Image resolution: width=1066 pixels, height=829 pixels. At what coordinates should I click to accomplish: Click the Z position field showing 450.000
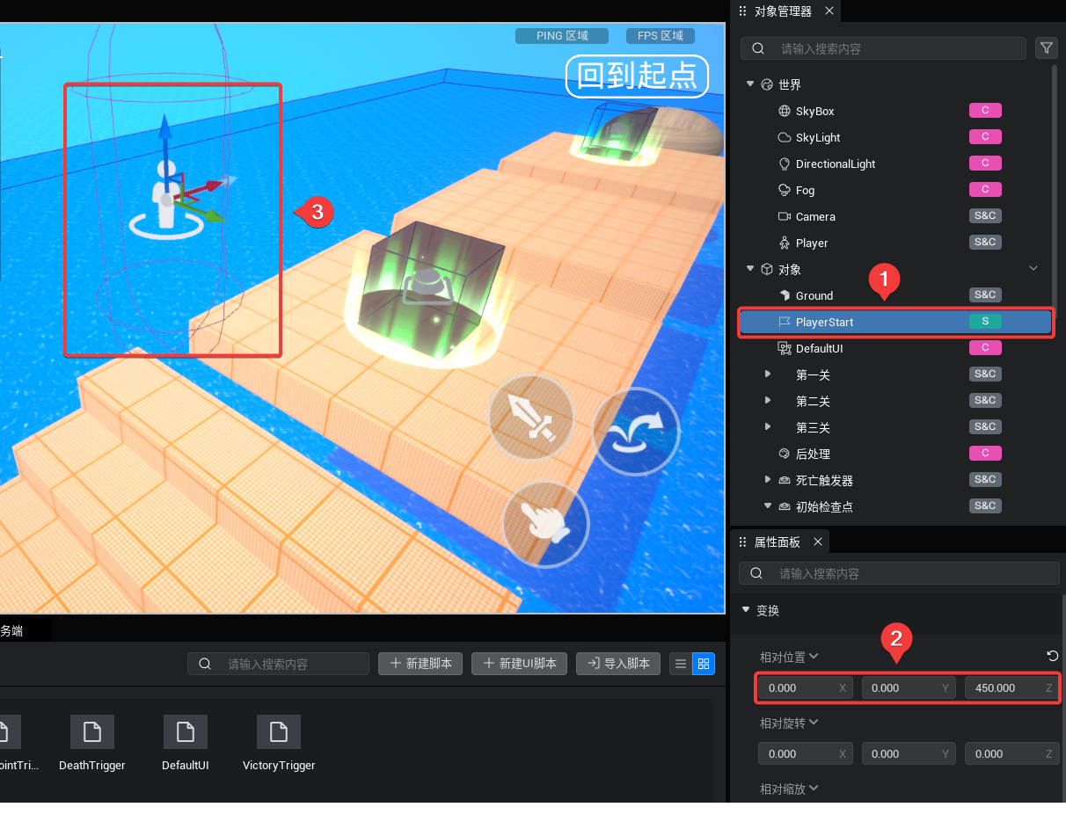pyautogui.click(x=1003, y=687)
